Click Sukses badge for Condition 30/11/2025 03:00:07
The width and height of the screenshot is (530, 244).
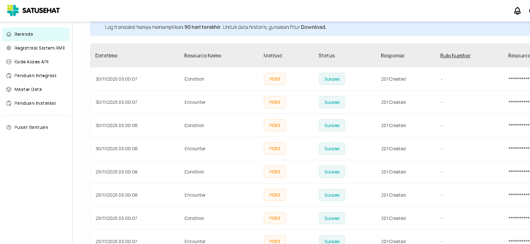[332, 79]
